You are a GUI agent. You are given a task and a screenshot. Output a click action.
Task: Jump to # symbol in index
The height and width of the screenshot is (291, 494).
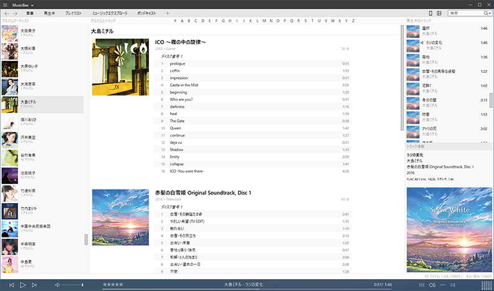coord(175,21)
